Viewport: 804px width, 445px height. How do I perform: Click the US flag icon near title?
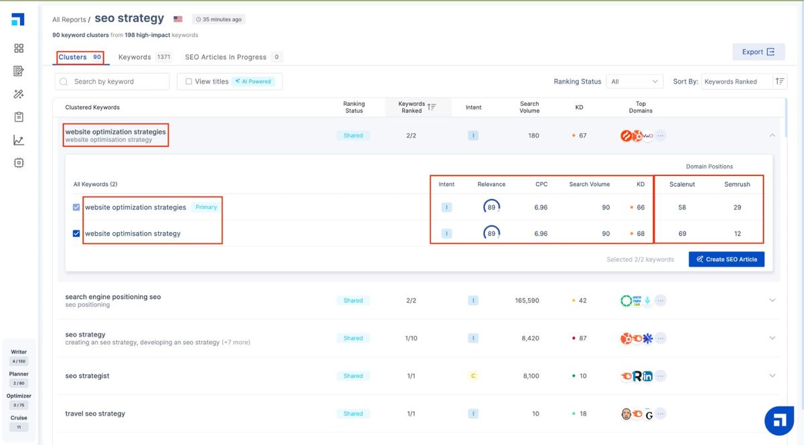178,19
